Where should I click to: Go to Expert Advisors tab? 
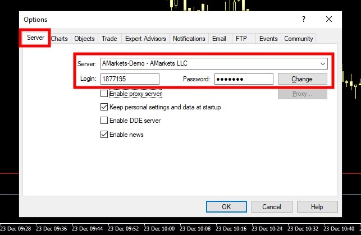pos(145,39)
